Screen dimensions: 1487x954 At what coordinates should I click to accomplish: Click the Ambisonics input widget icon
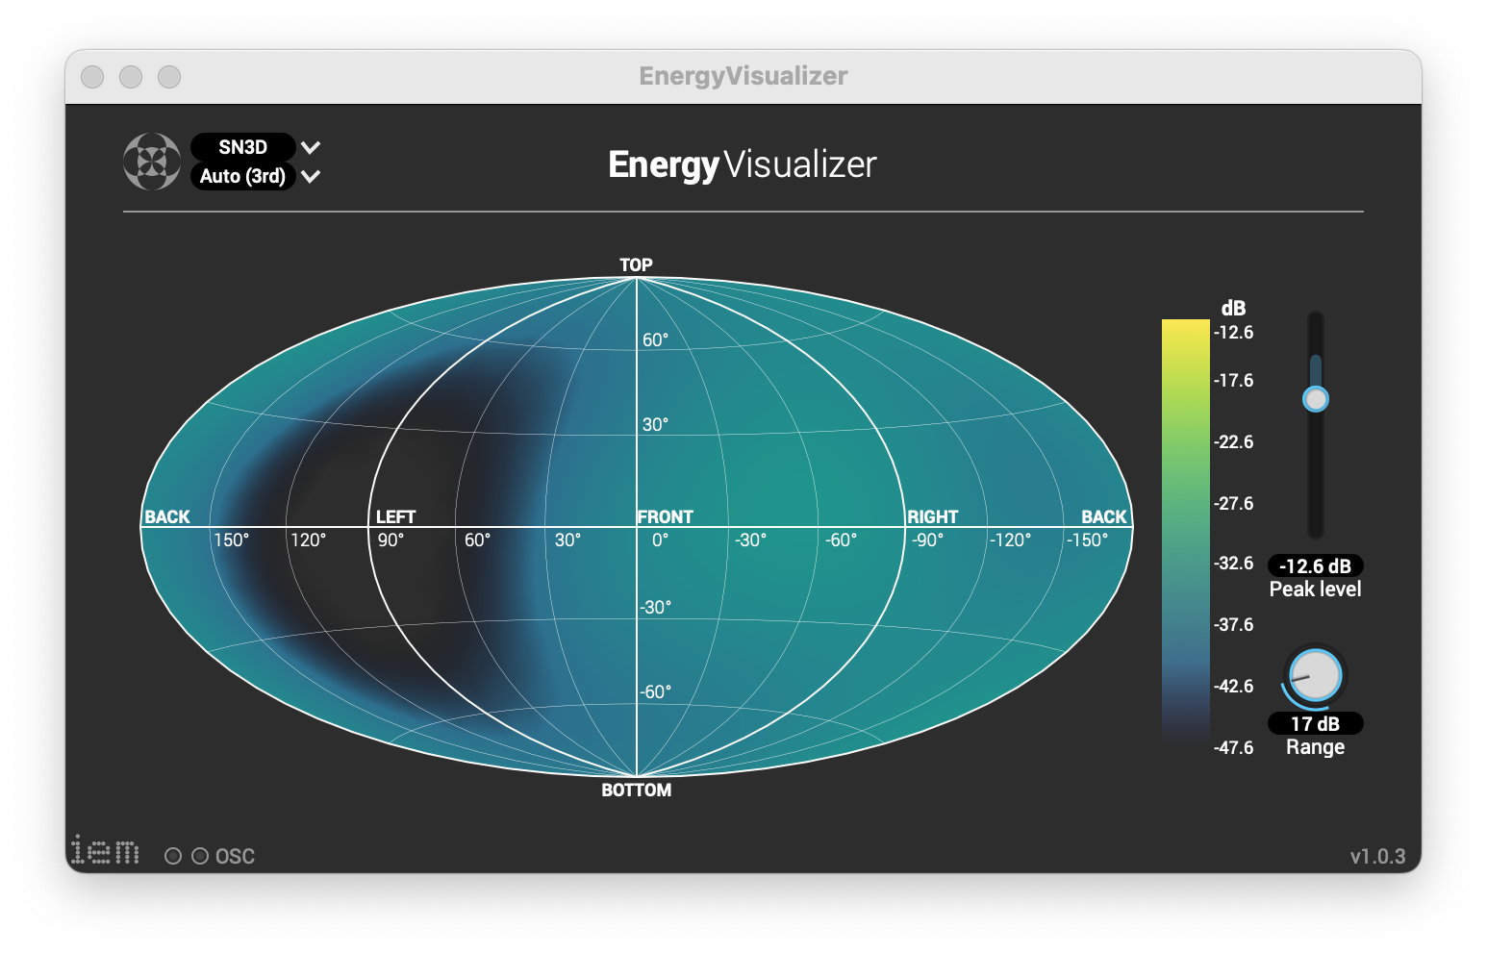(x=152, y=162)
